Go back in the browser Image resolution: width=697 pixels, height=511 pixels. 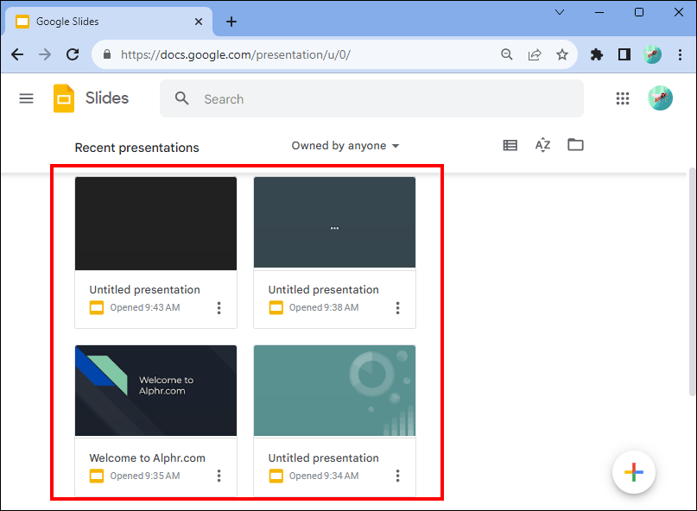pyautogui.click(x=17, y=54)
